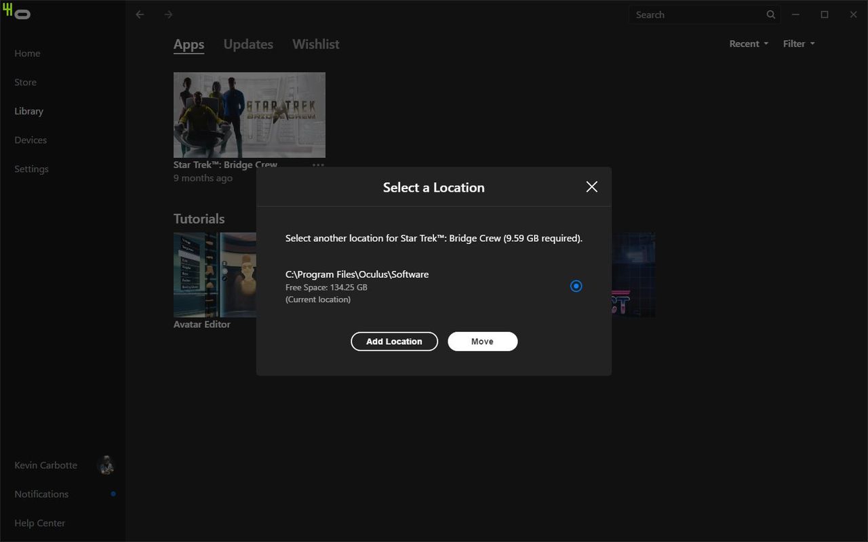The width and height of the screenshot is (868, 542).
Task: Open the Avatar Editor tutorial thumbnail
Action: pyautogui.click(x=215, y=275)
